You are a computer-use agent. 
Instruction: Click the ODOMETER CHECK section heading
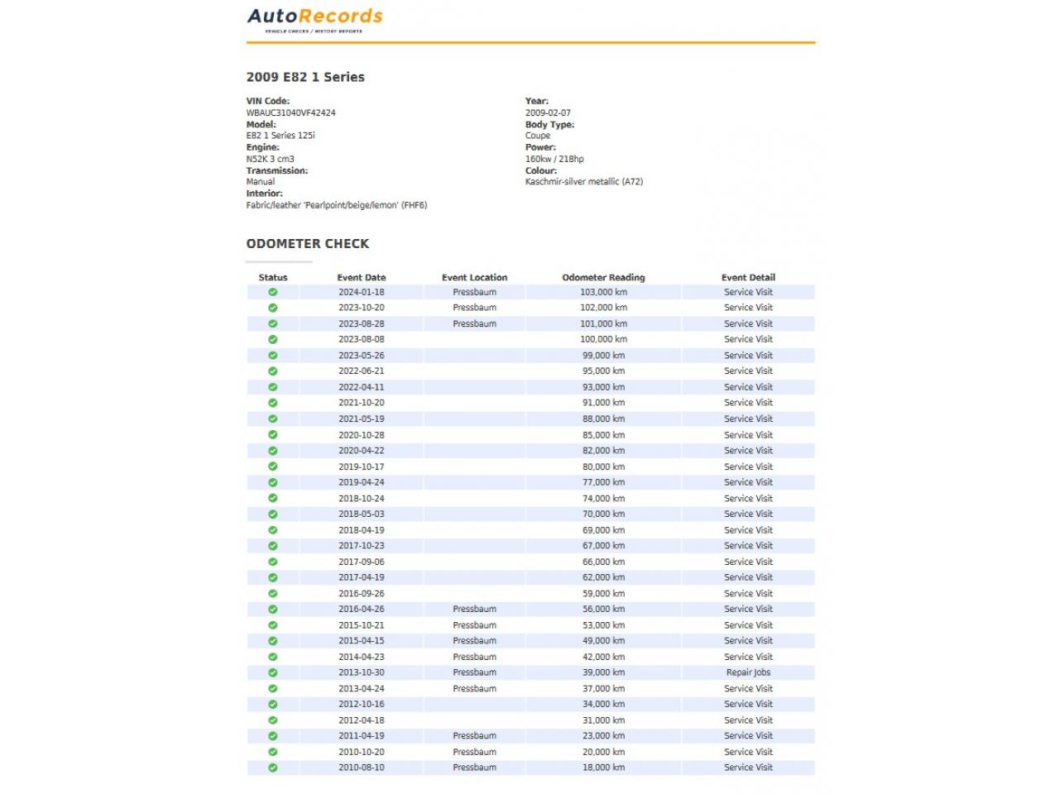point(308,244)
